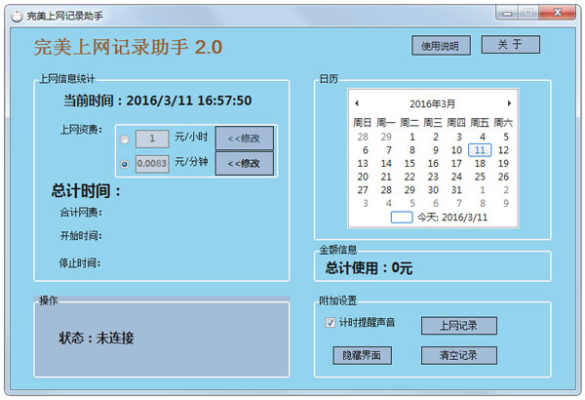
Task: Click 修改 button for hourly rate
Action: click(x=245, y=139)
